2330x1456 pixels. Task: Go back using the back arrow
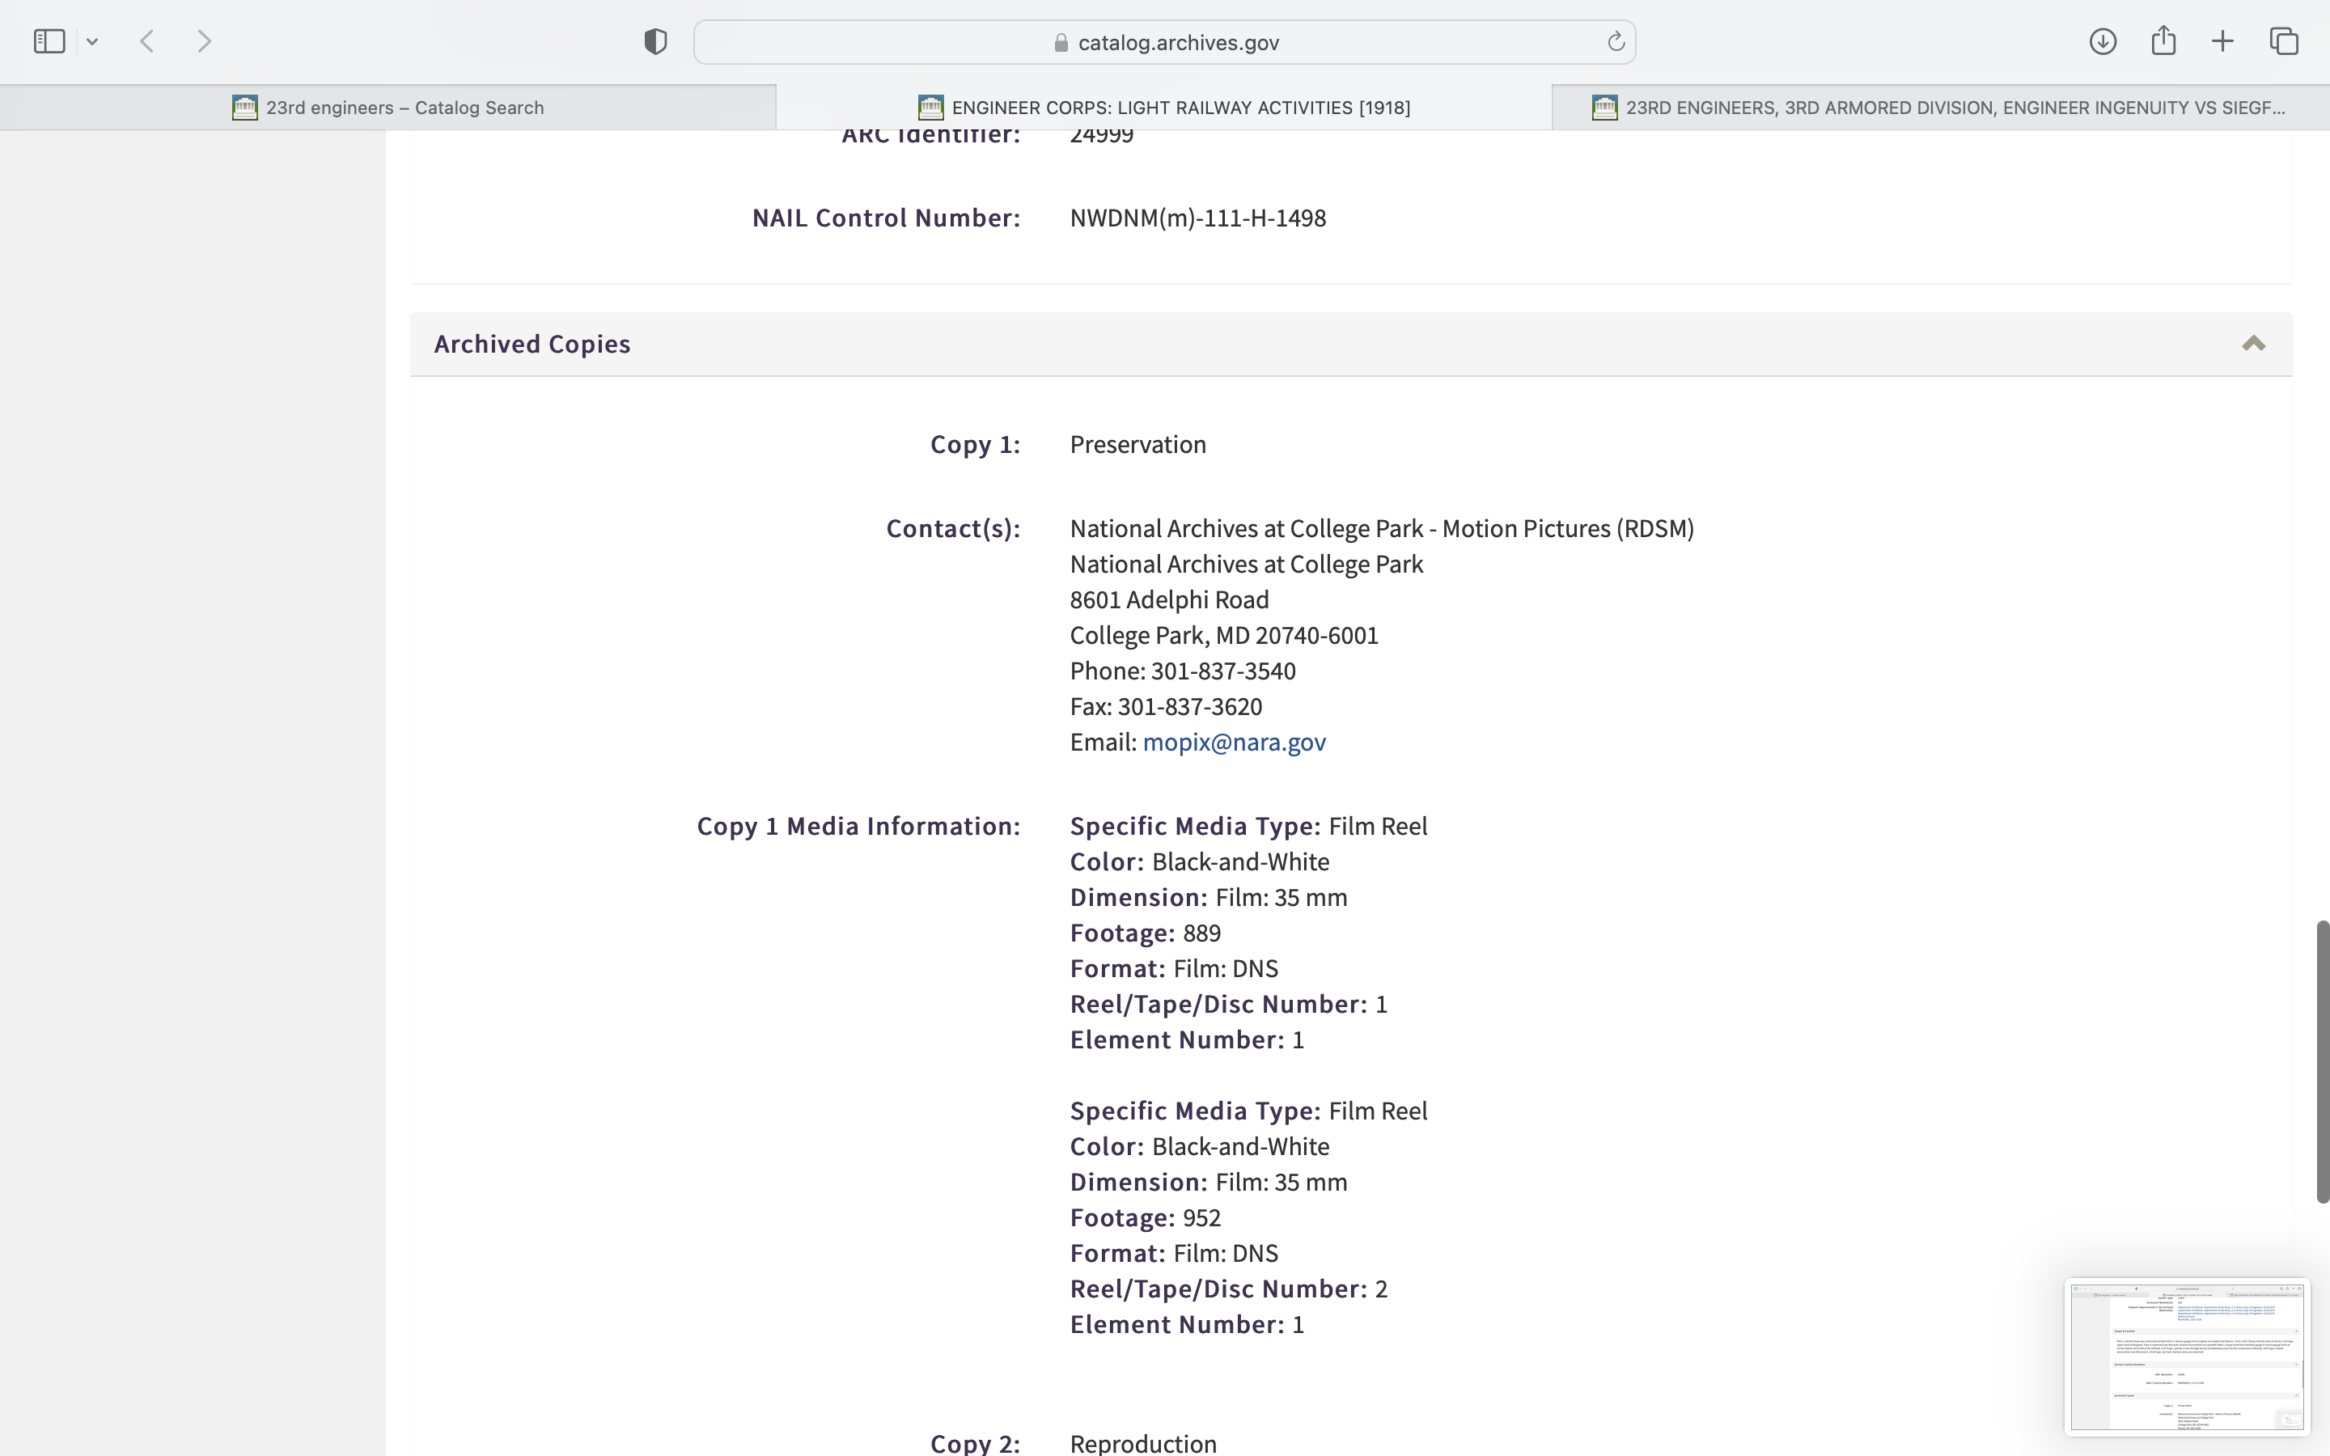tap(147, 41)
